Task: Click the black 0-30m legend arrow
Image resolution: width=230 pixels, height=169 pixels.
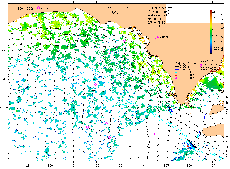Action: coord(177,67)
